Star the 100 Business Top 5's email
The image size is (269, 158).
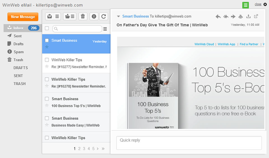tap(47, 106)
